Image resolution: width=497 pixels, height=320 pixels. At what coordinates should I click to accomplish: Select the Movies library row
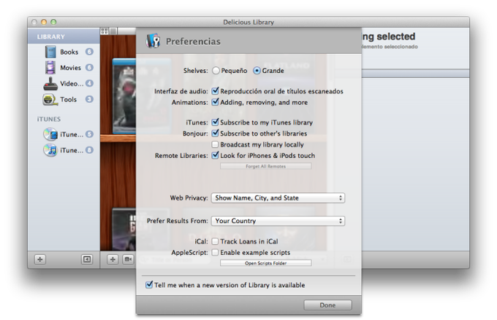pyautogui.click(x=64, y=68)
